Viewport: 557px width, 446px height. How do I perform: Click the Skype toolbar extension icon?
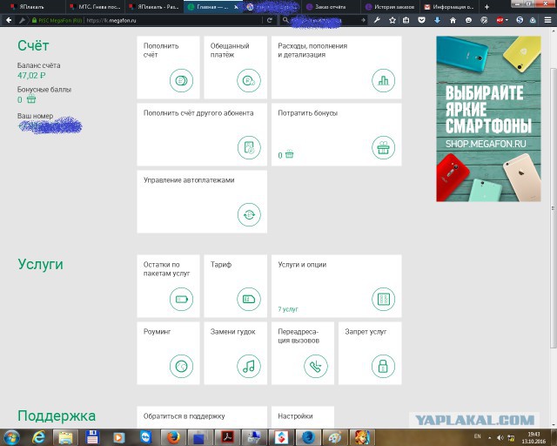(520, 20)
